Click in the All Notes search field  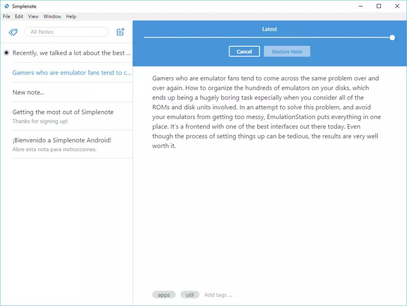point(66,32)
